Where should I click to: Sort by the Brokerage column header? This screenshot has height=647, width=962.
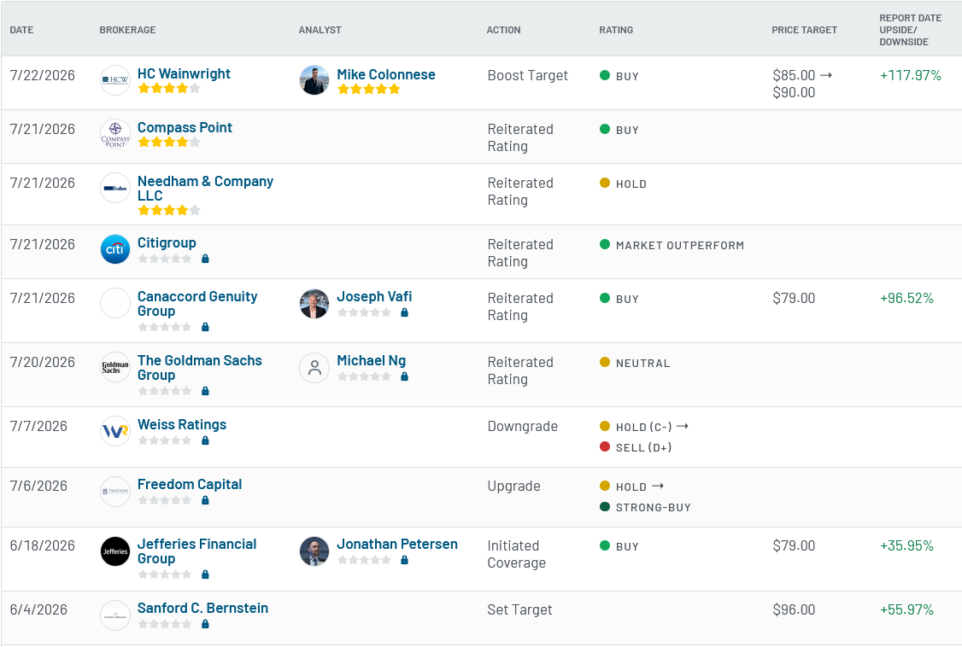click(127, 30)
